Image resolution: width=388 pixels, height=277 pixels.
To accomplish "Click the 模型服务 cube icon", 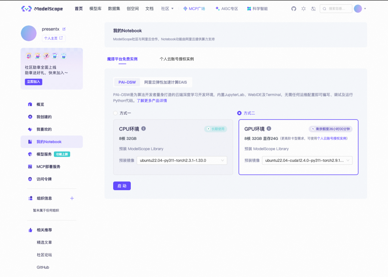I will pyautogui.click(x=30, y=154).
